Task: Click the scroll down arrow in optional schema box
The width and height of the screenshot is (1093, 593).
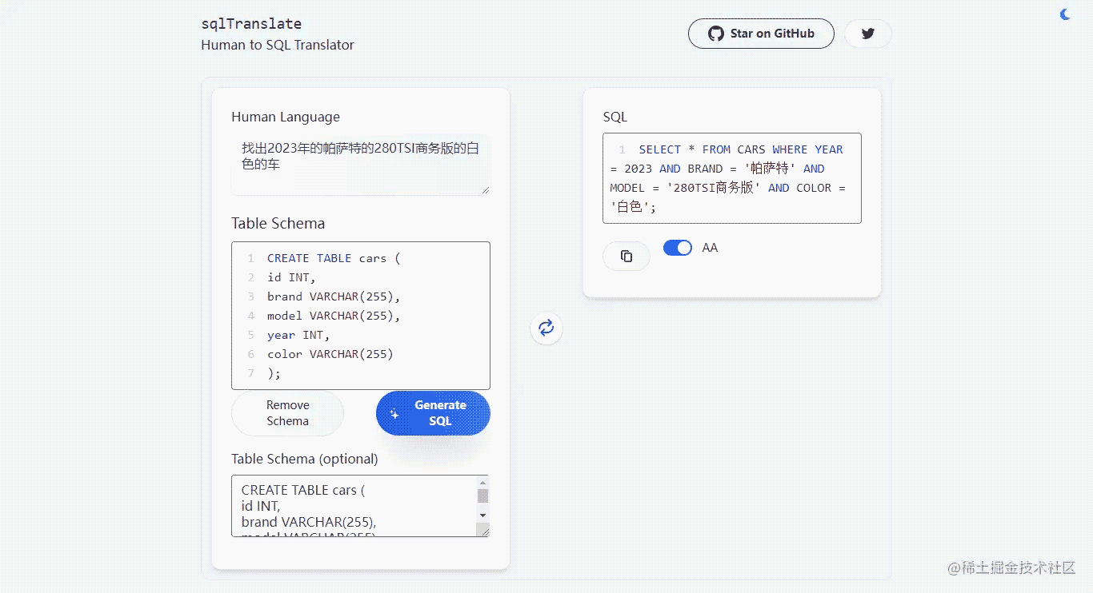Action: (482, 515)
